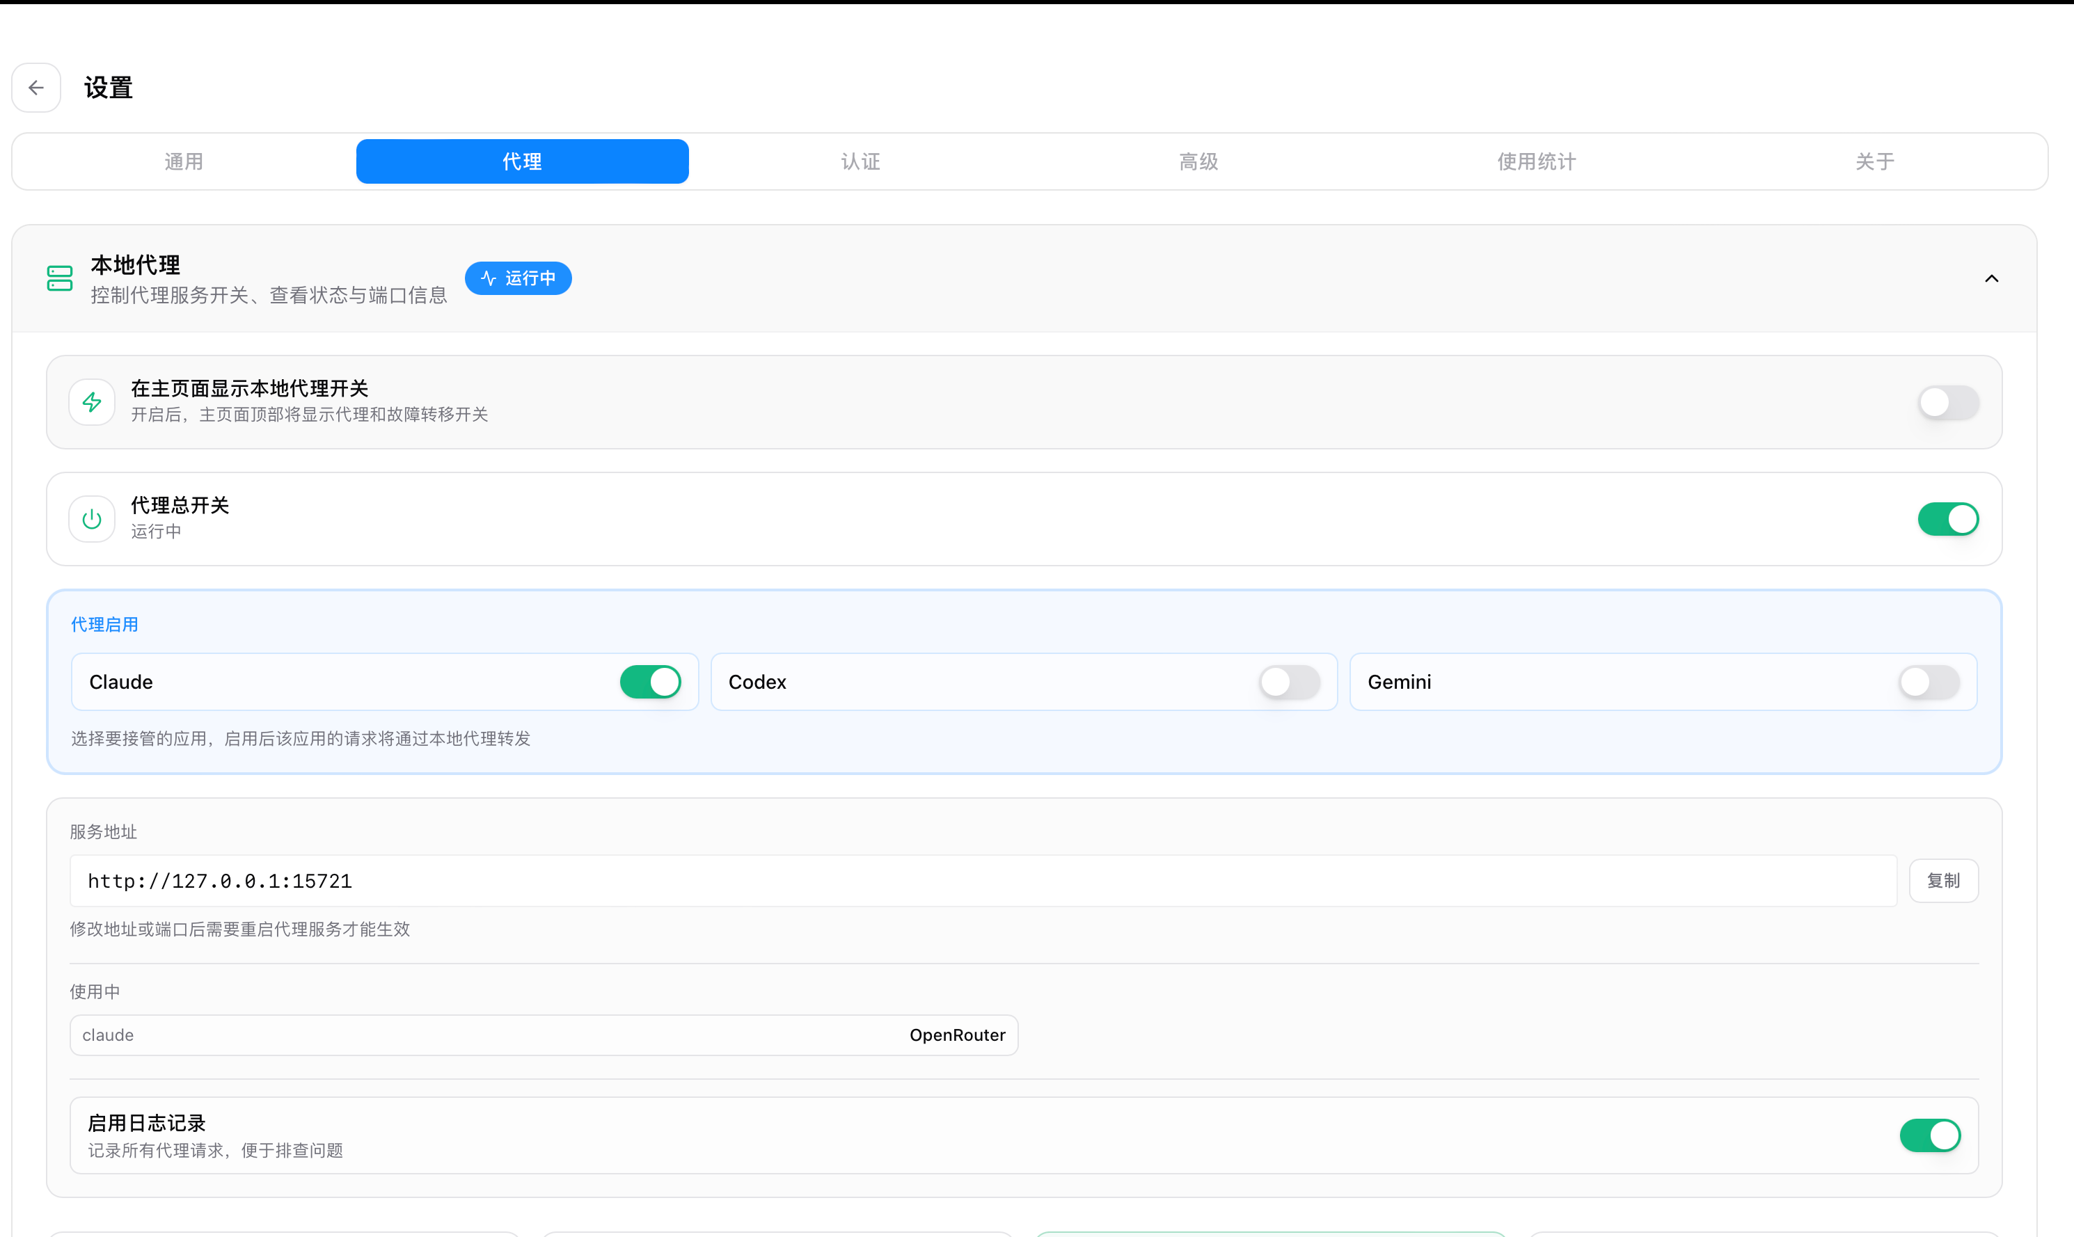Viewport: 2074px width, 1237px height.
Task: Click the 本地代理 heading
Action: tap(135, 265)
